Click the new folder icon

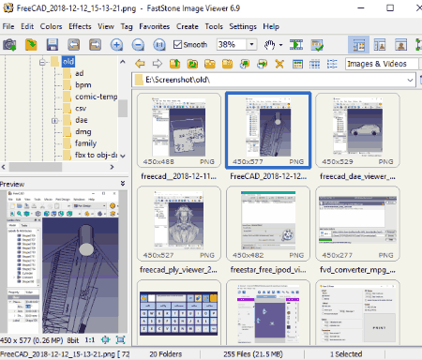tap(227, 64)
